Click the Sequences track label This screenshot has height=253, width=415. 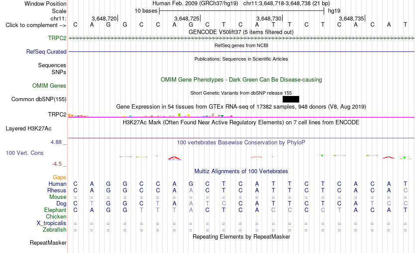pyautogui.click(x=52, y=65)
